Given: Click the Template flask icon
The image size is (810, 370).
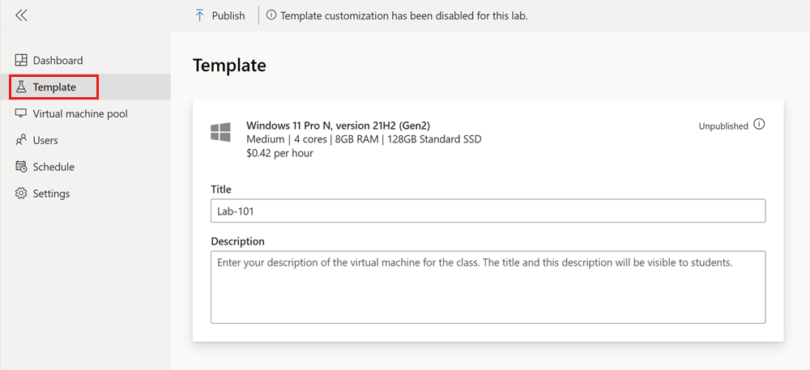Looking at the screenshot, I should click(x=22, y=87).
